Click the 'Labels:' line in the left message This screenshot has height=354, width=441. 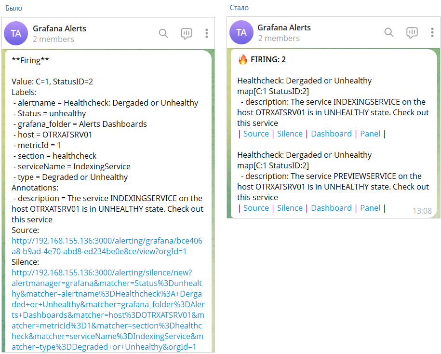[x=24, y=92]
